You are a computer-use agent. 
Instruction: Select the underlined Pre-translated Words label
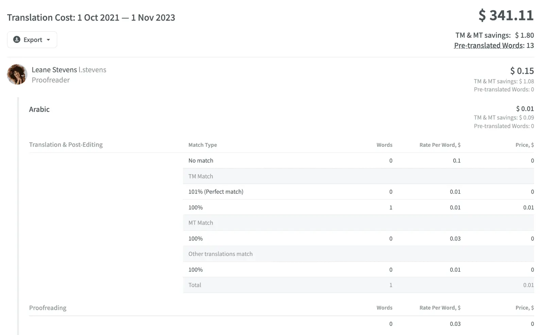click(x=488, y=45)
